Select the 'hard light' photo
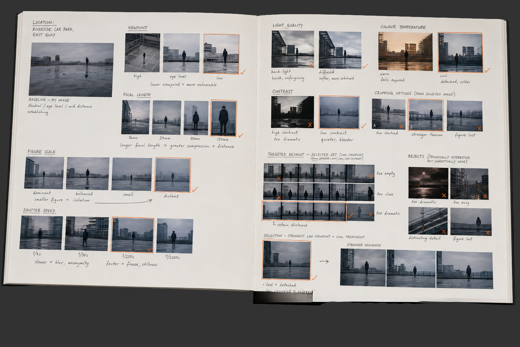The image size is (520, 347). point(292,49)
